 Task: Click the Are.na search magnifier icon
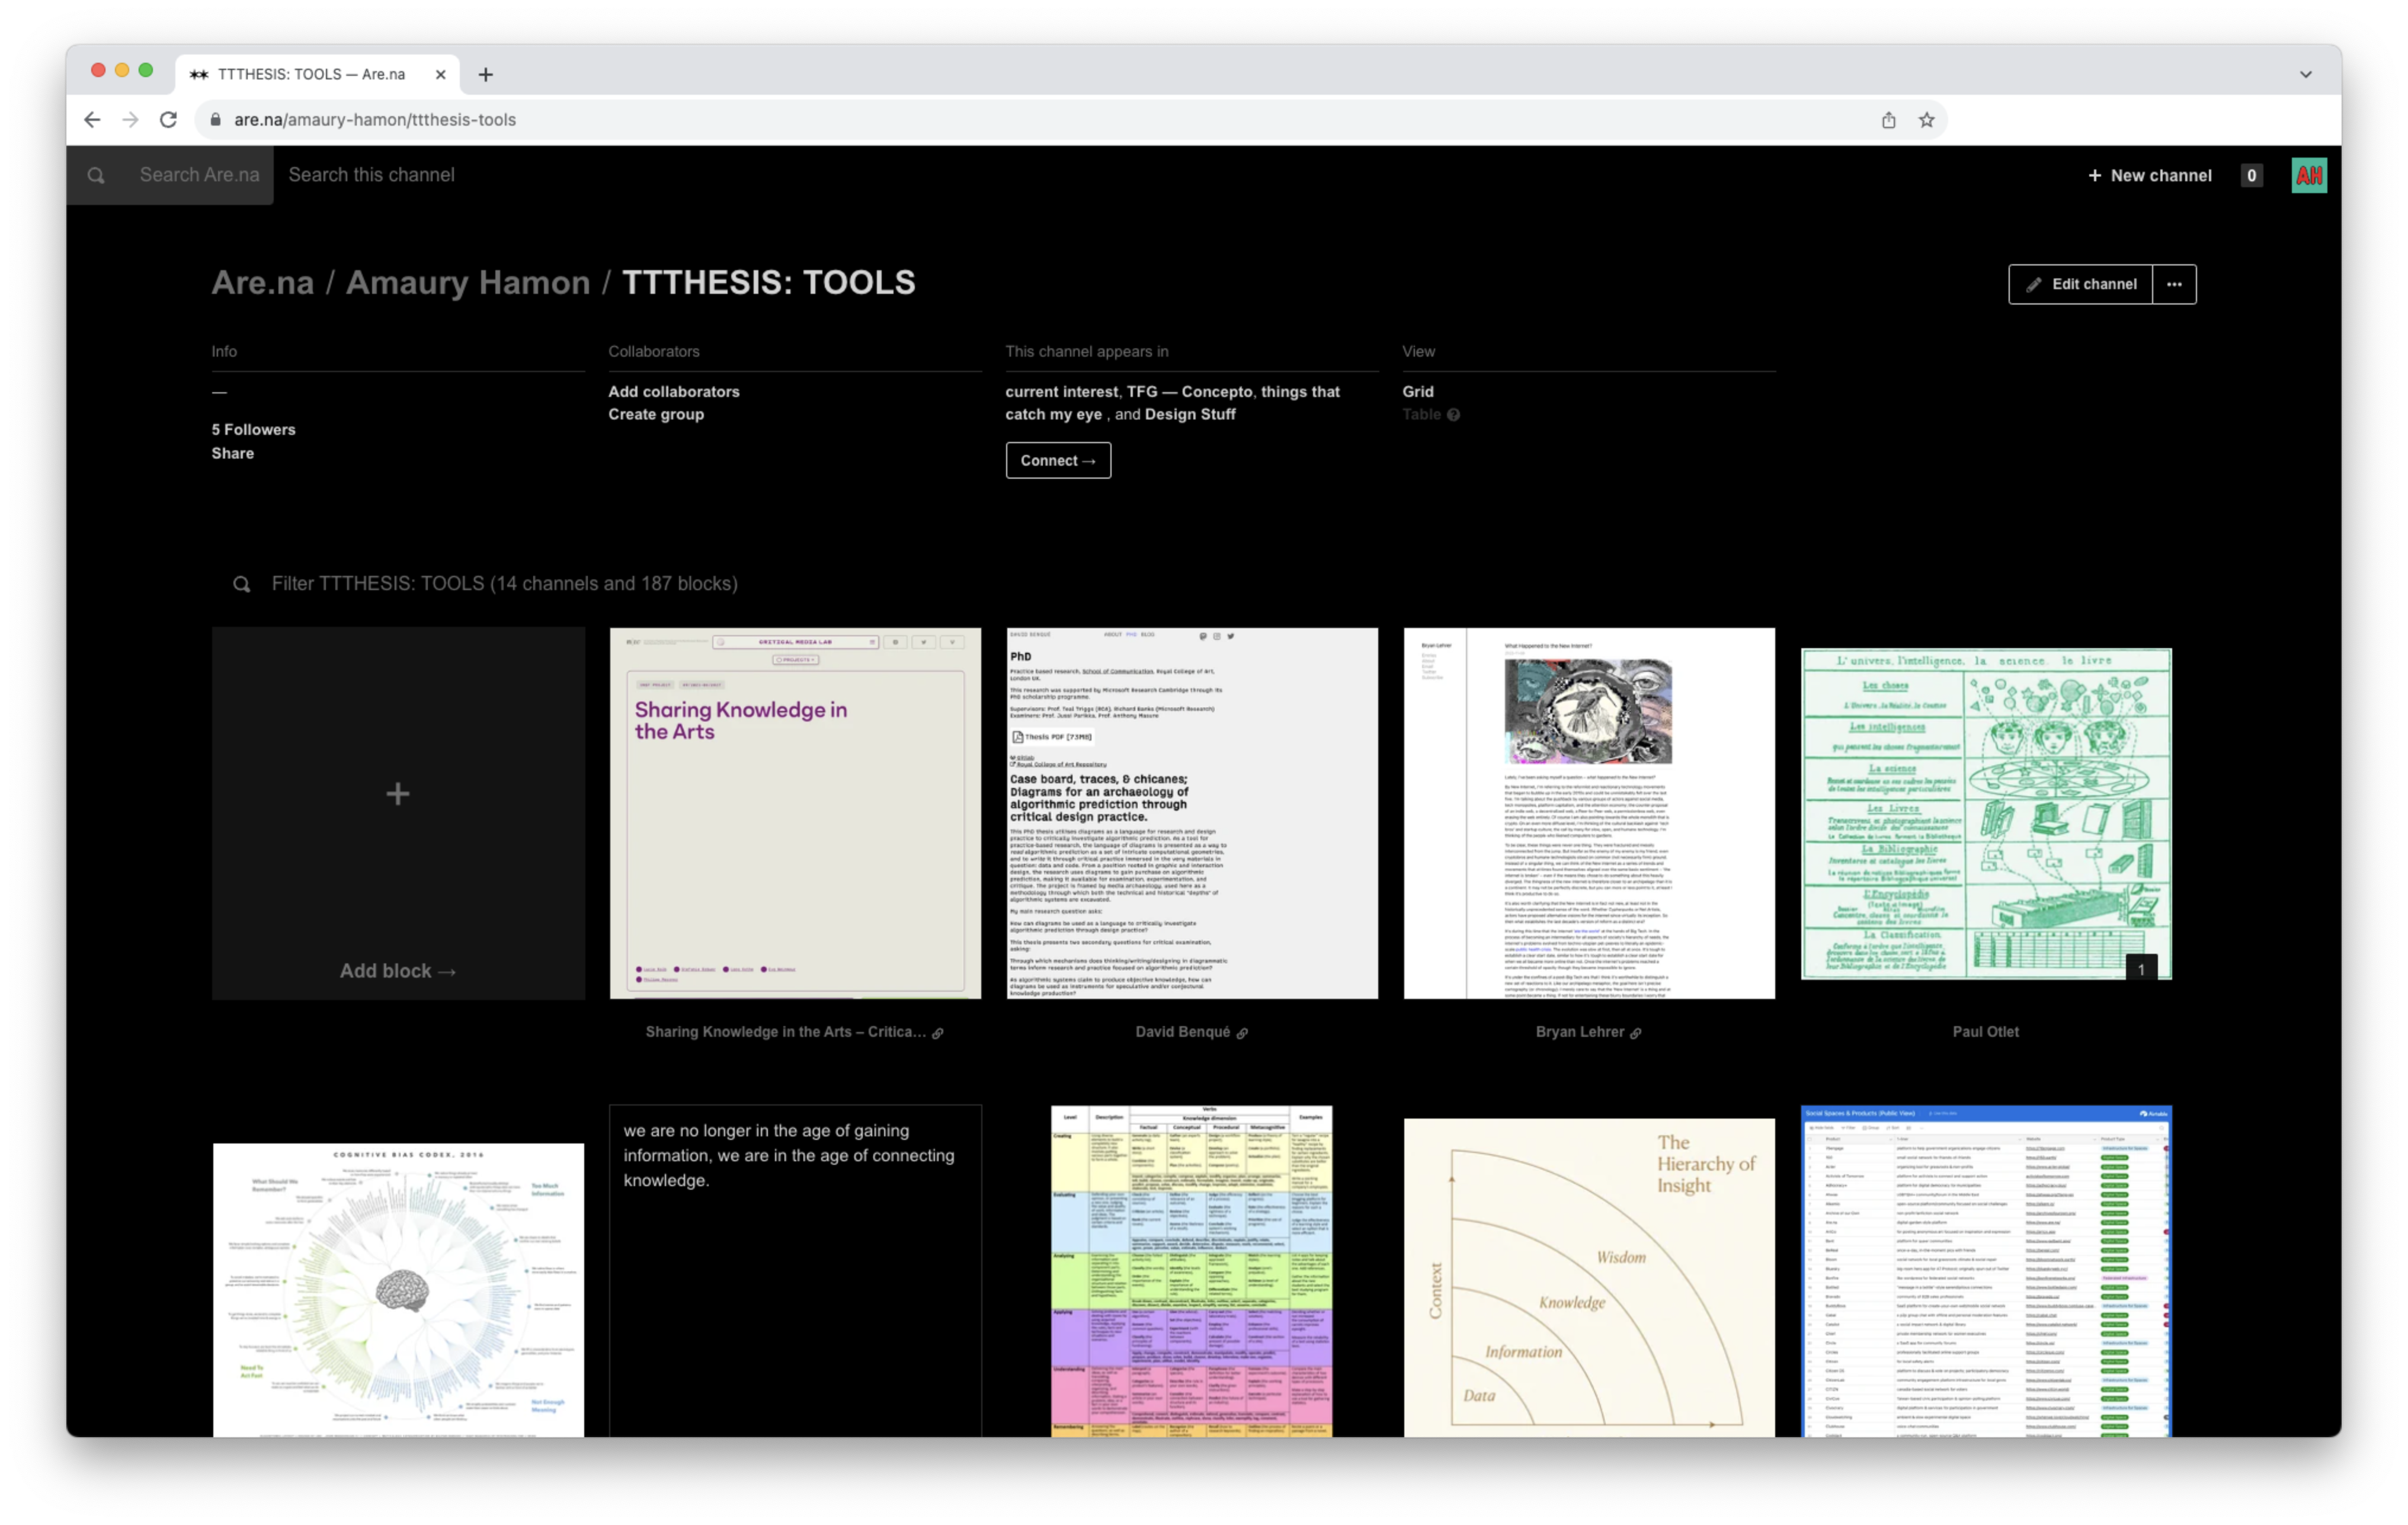click(96, 176)
